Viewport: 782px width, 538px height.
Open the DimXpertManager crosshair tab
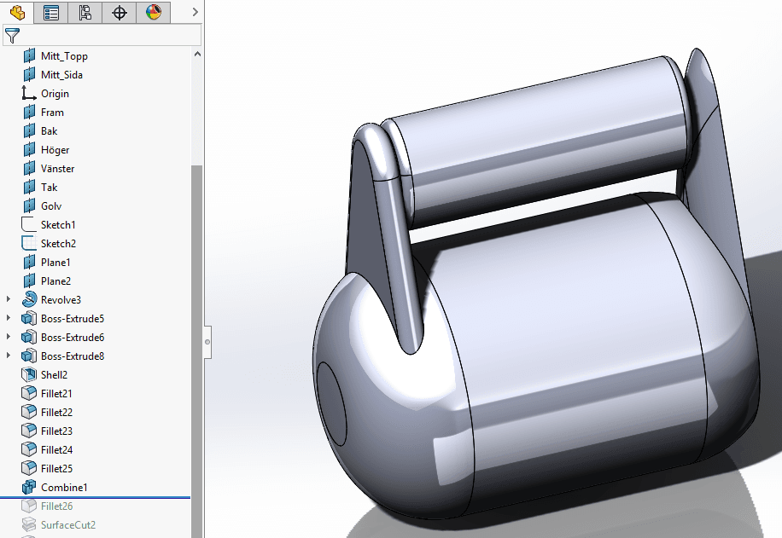119,12
